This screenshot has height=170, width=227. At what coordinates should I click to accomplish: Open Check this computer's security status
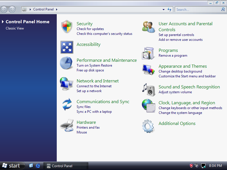coord(104,34)
